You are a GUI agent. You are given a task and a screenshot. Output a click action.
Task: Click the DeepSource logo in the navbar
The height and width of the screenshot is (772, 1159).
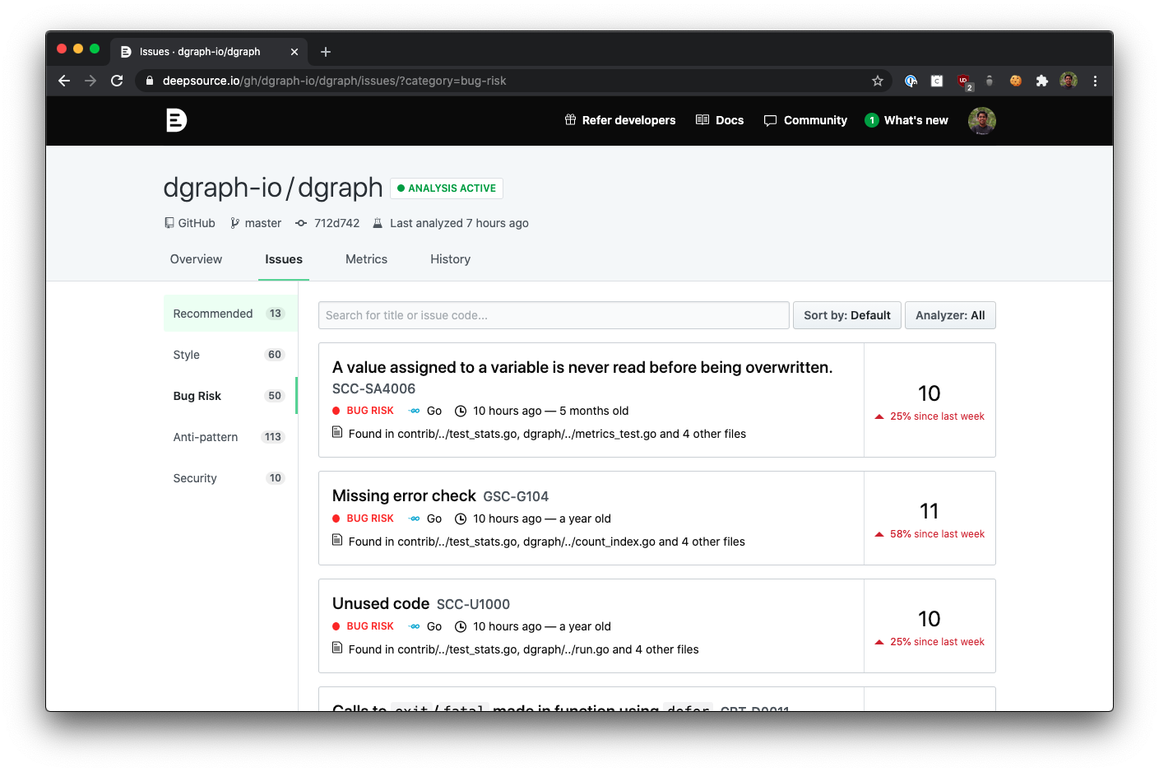[175, 120]
